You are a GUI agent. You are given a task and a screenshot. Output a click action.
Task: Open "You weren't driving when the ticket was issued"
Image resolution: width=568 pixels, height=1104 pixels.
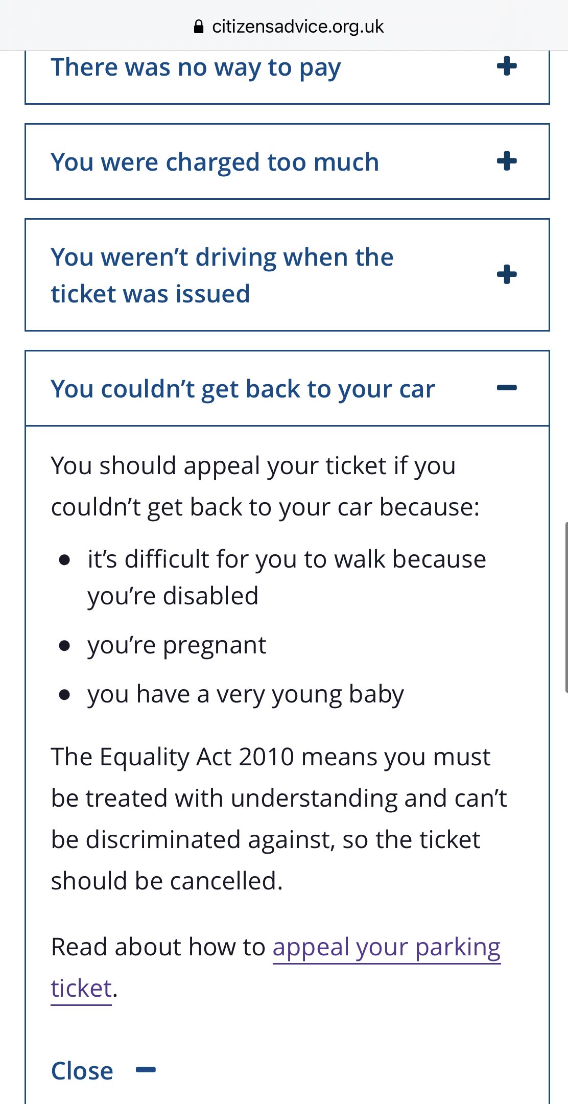[x=222, y=275]
